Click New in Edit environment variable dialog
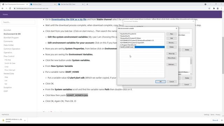Viewport: 224px width, 126px height. (x=171, y=34)
